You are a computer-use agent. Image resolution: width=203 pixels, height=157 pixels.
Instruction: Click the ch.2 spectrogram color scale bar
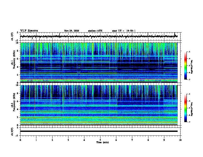[185, 108]
